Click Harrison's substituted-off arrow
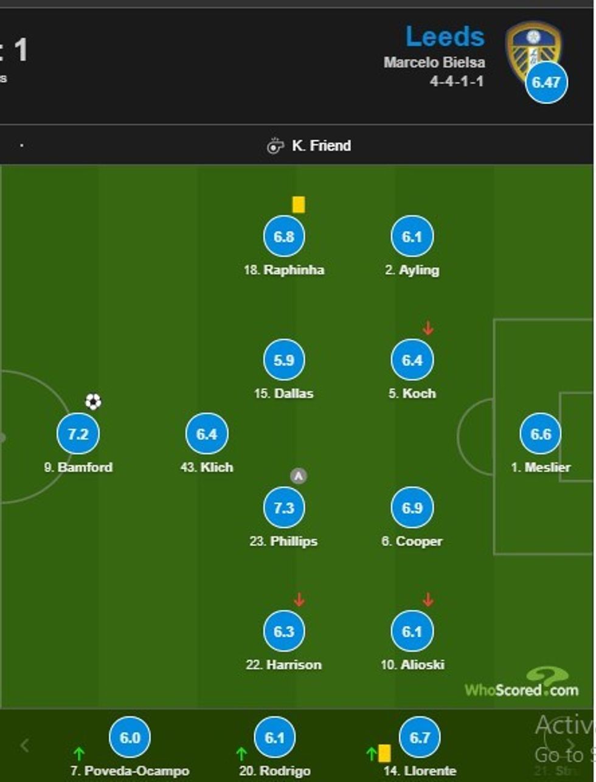Viewport: 596px width, 782px height. (x=299, y=600)
